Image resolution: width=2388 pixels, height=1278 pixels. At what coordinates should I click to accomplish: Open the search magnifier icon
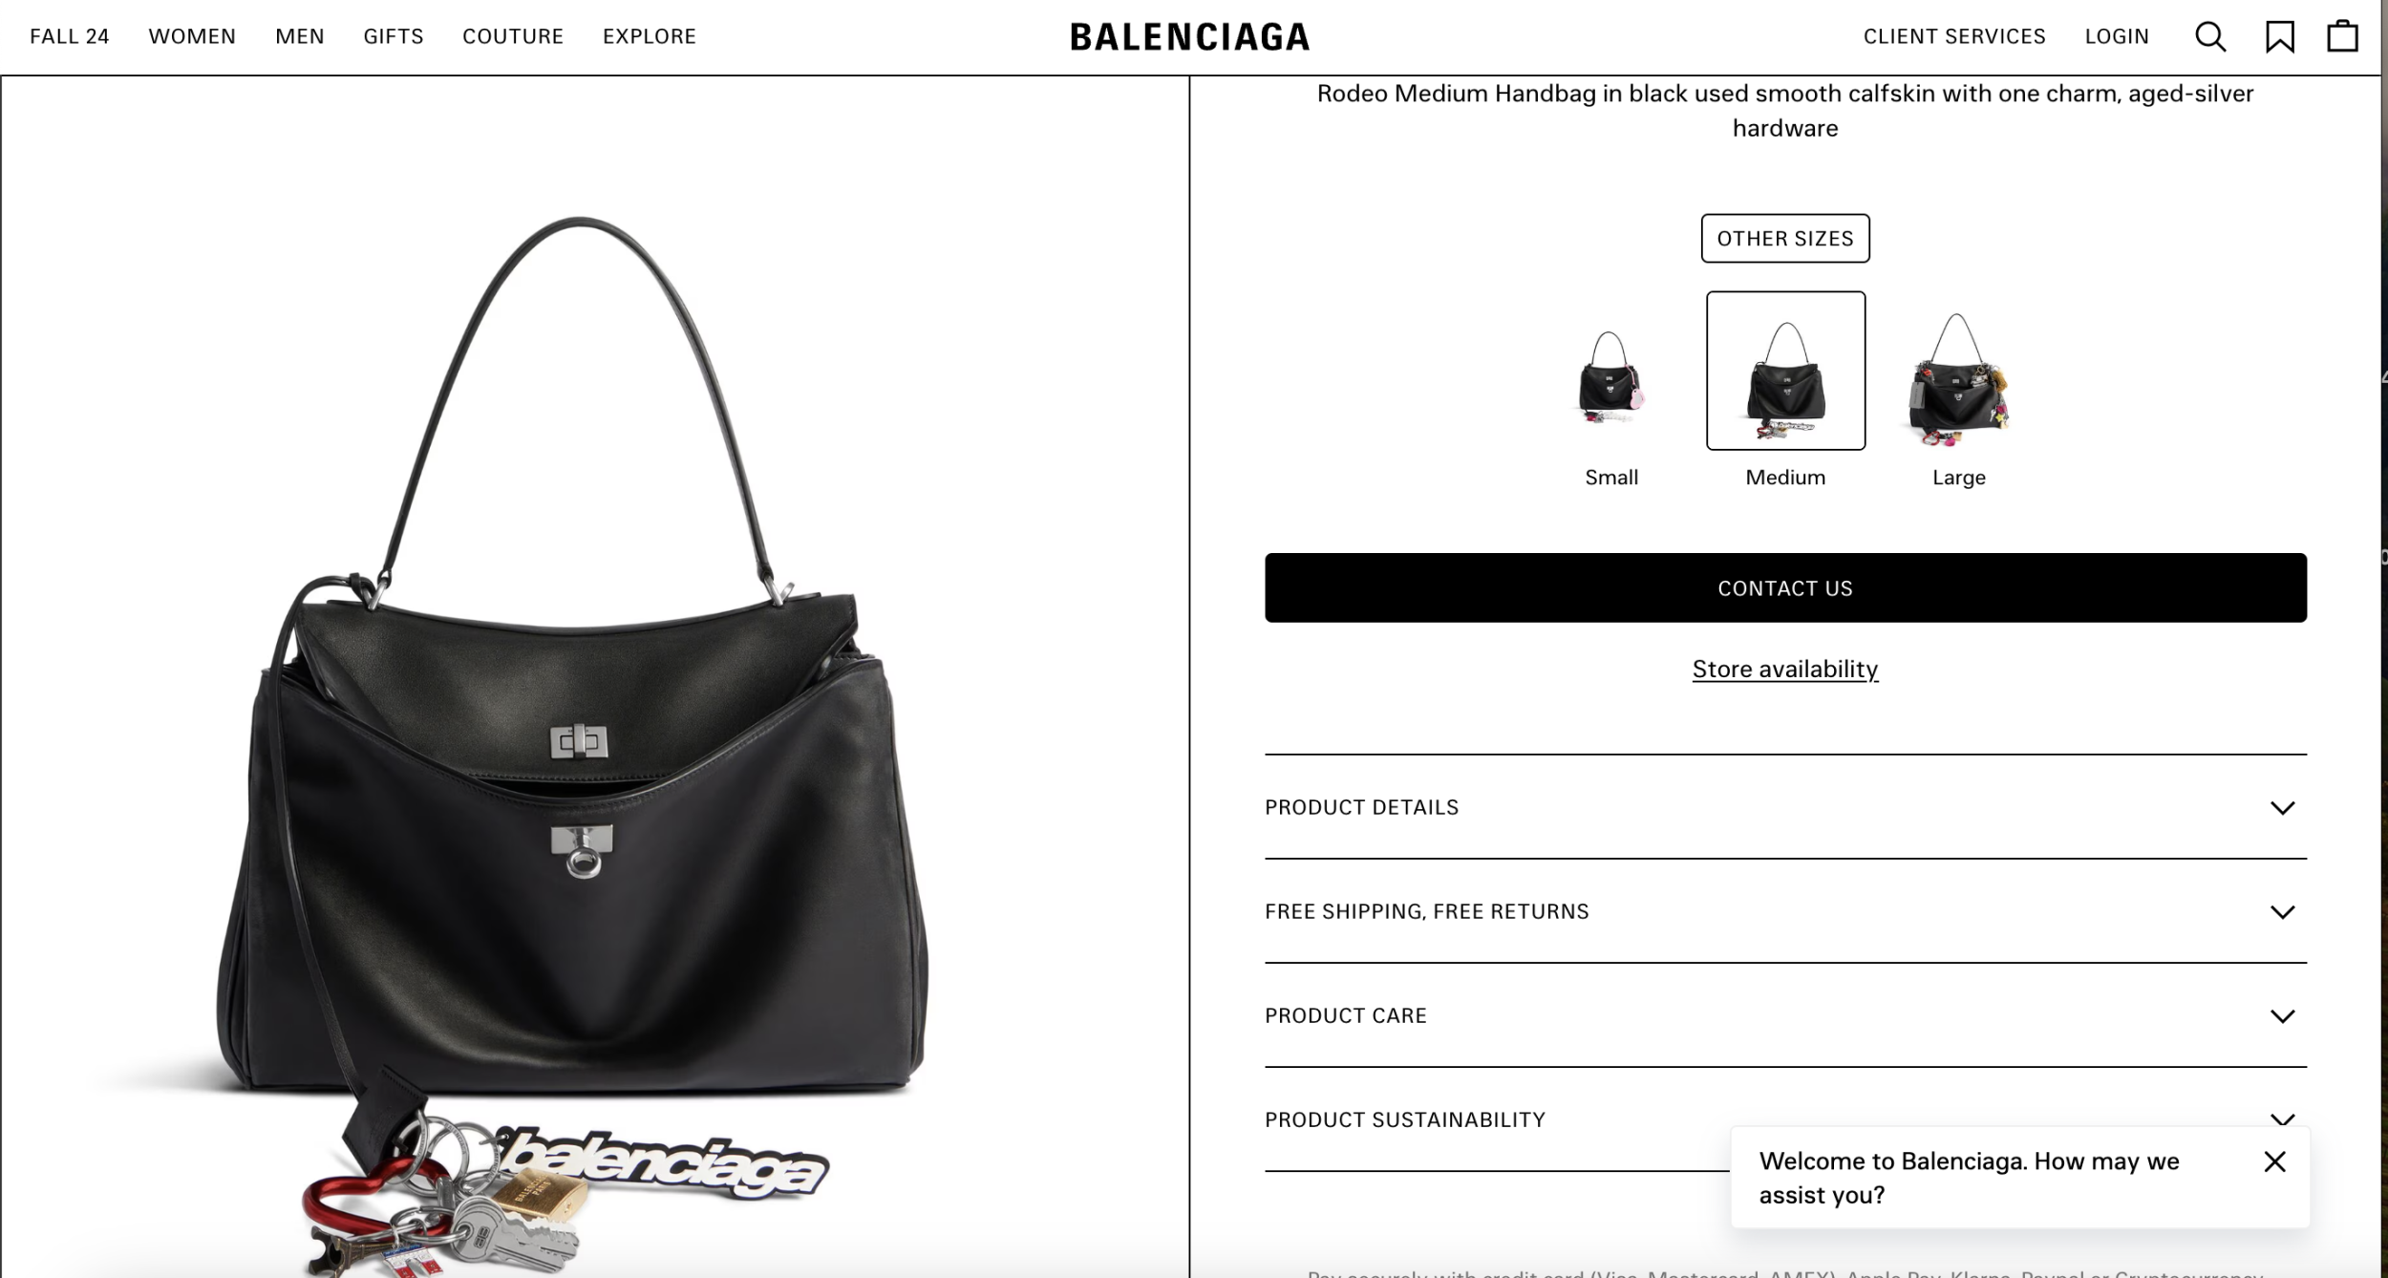(x=2210, y=36)
